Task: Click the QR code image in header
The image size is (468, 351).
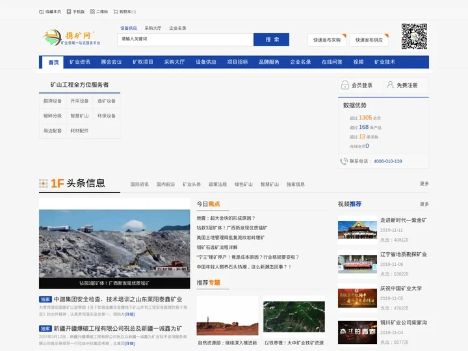Action: coord(414,36)
